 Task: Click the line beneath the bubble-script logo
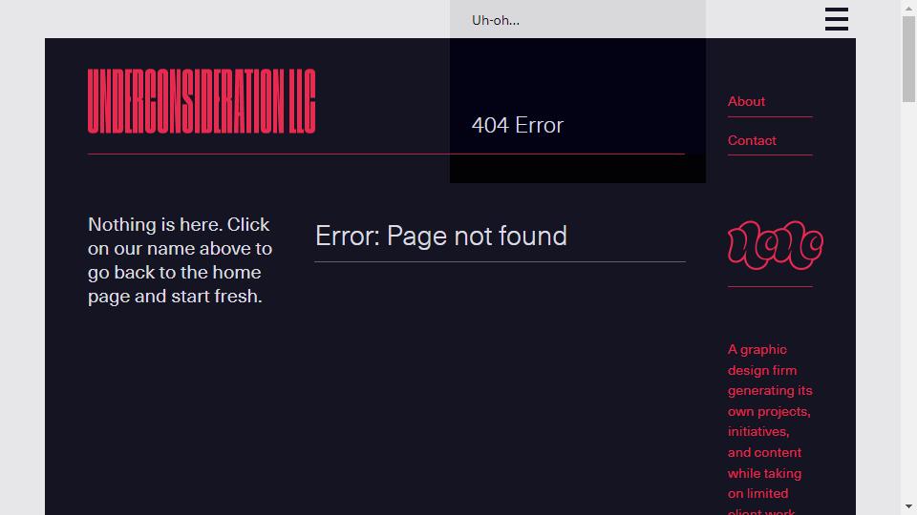point(770,287)
